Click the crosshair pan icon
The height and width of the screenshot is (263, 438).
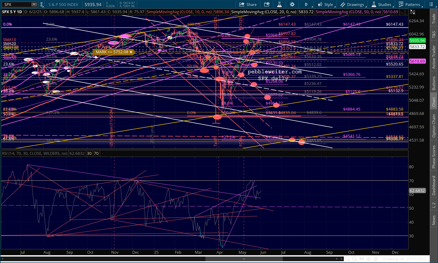point(369,259)
